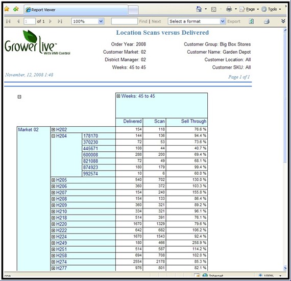
Task: Open the Page menu
Action: click(x=249, y=9)
